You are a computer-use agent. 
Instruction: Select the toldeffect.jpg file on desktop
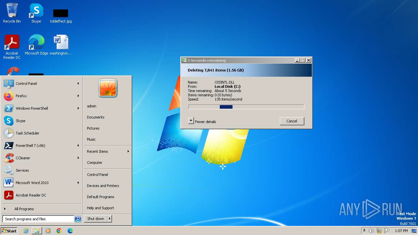pyautogui.click(x=61, y=16)
